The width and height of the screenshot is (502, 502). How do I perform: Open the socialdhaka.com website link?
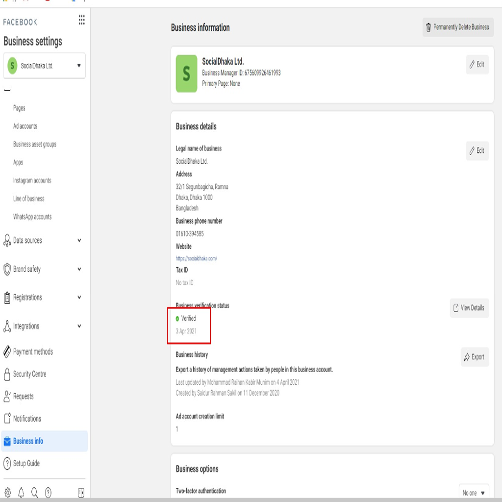tap(196, 258)
